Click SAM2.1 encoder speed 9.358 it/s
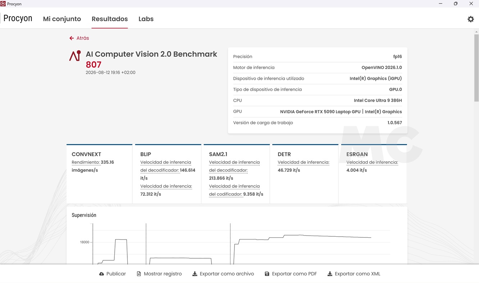Screen dimensions: 479x283 pyautogui.click(x=253, y=194)
